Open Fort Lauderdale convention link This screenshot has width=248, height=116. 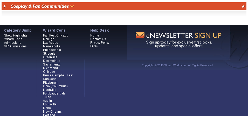point(54,93)
